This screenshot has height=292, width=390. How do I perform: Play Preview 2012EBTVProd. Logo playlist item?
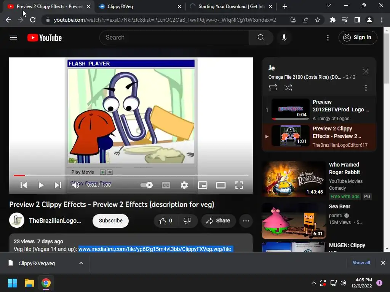[x=320, y=109]
